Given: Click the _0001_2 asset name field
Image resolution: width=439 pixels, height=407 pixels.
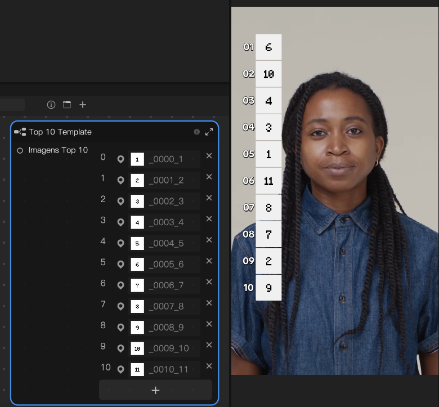Looking at the screenshot, I should (172, 181).
